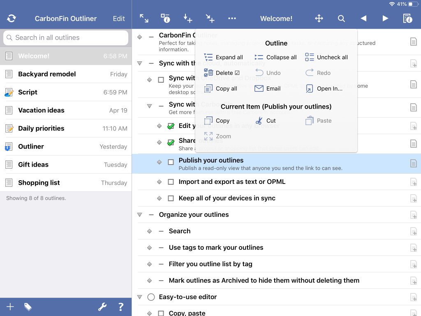Collapse Easy-to-use editor section
Screen dimensions: 421x316
pyautogui.click(x=140, y=297)
